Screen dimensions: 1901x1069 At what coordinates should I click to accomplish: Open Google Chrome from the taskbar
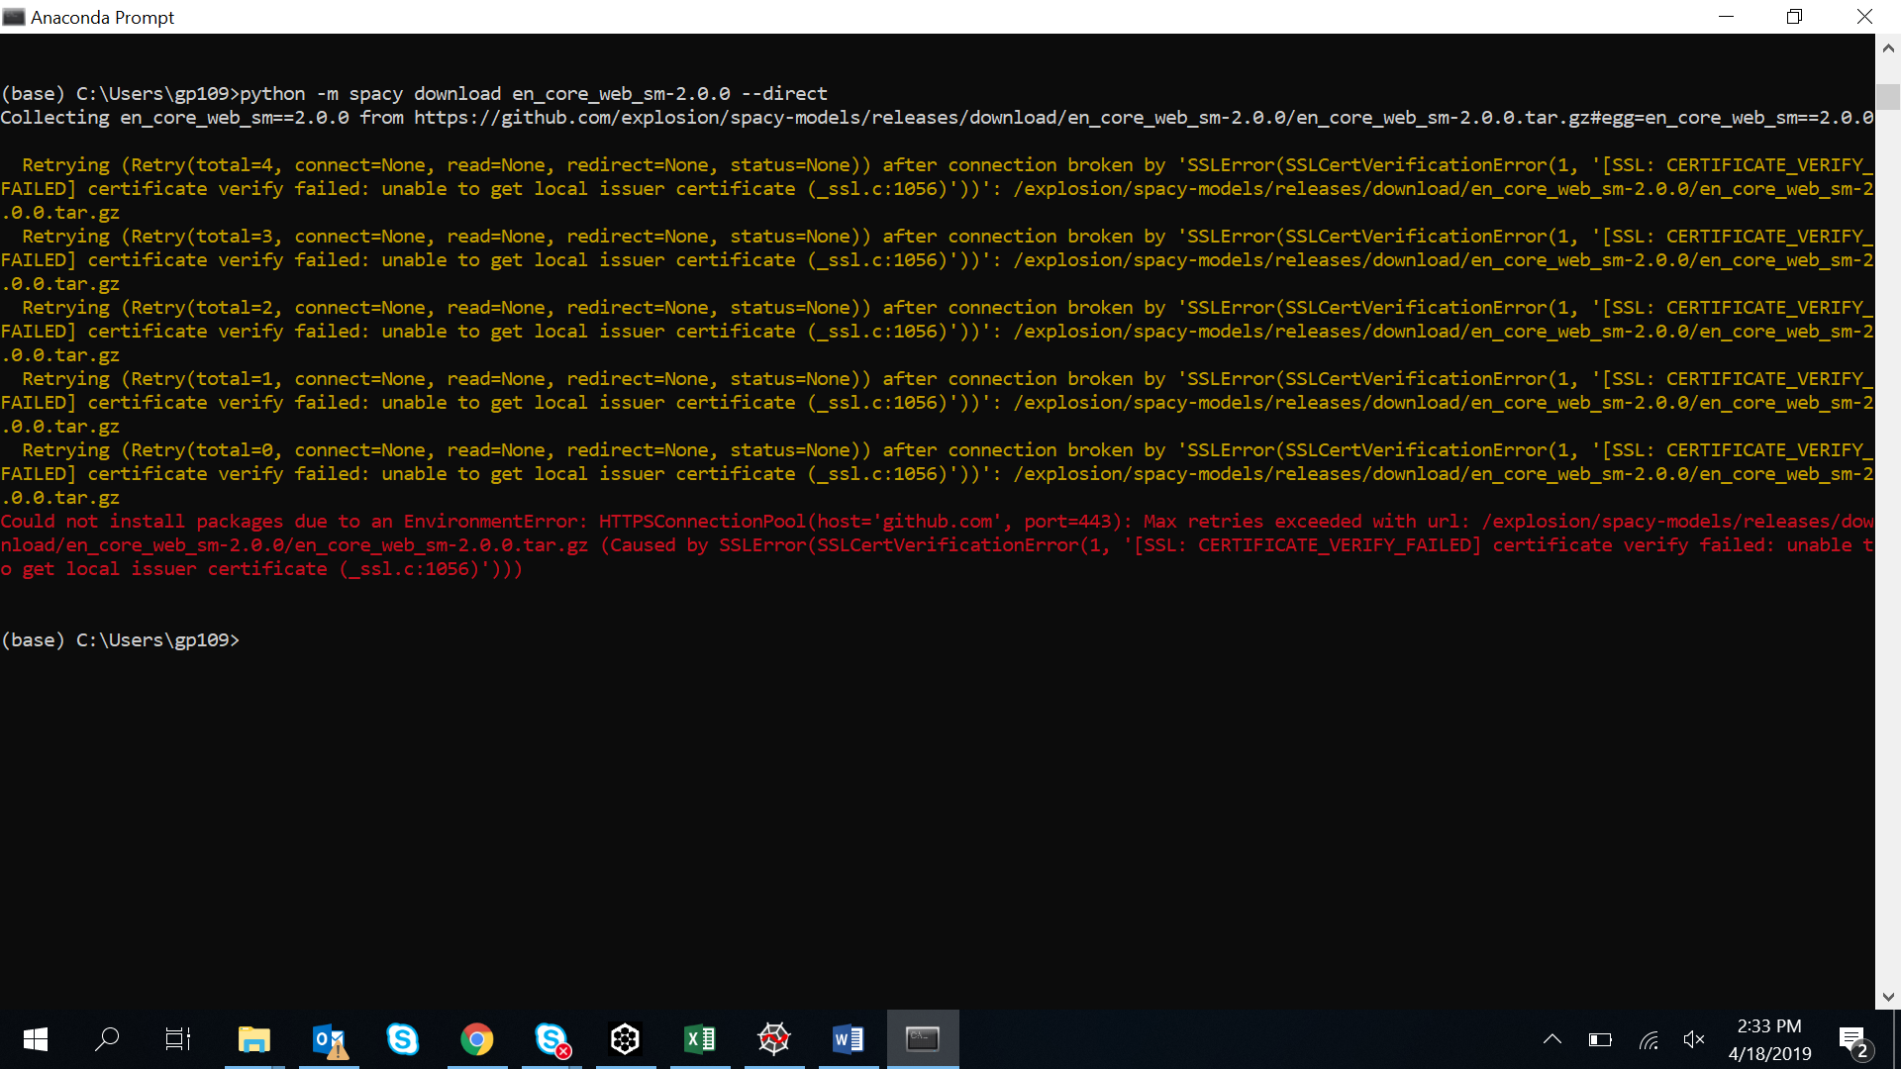point(477,1039)
